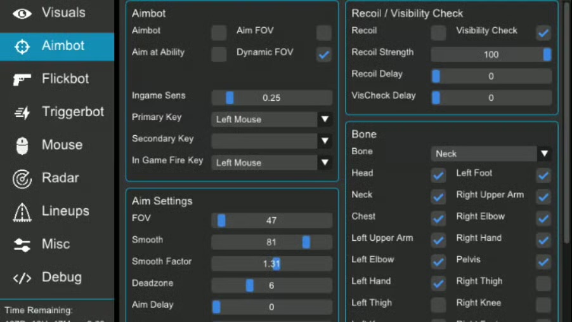Image resolution: width=572 pixels, height=322 pixels.
Task: Open the Primary Key dropdown
Action: (272, 119)
